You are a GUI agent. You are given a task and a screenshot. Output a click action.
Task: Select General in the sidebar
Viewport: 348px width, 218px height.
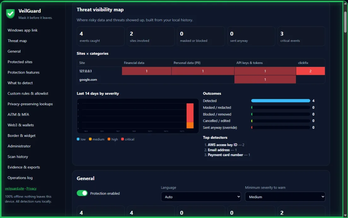coord(14,51)
